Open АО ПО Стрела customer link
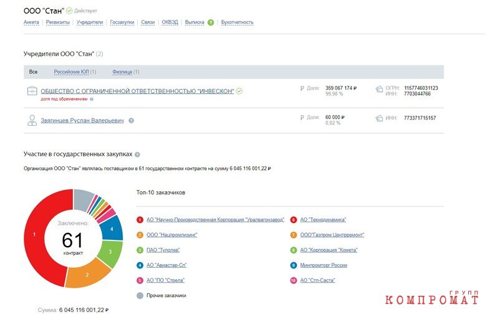The image size is (485, 317). click(165, 280)
